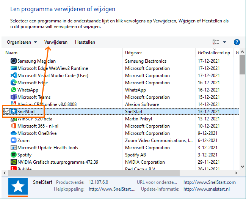Click the Zoom camera icon
Viewport: 246px width, 199px height.
14,140
